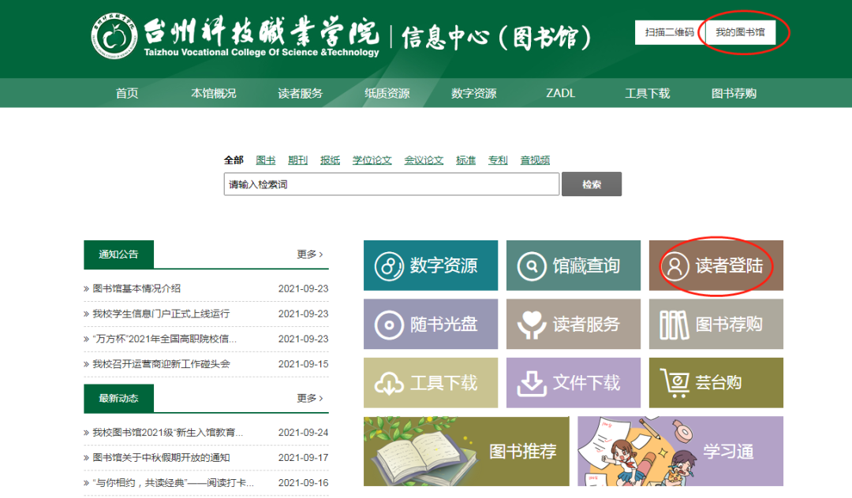Switch to the 期刊 journal search tab
Viewport: 852px width, 498px height.
click(297, 160)
